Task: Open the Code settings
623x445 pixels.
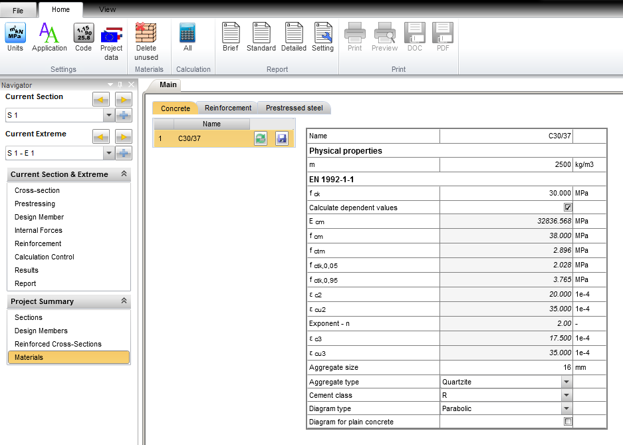Action: pyautogui.click(x=83, y=37)
